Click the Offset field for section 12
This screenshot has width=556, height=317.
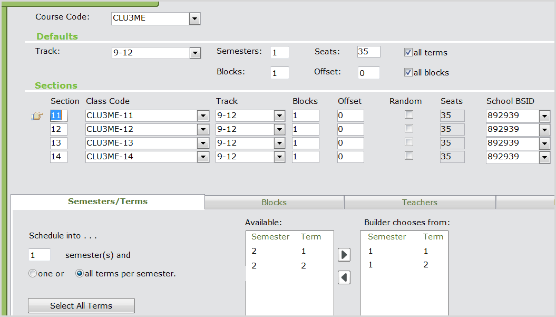(x=350, y=129)
